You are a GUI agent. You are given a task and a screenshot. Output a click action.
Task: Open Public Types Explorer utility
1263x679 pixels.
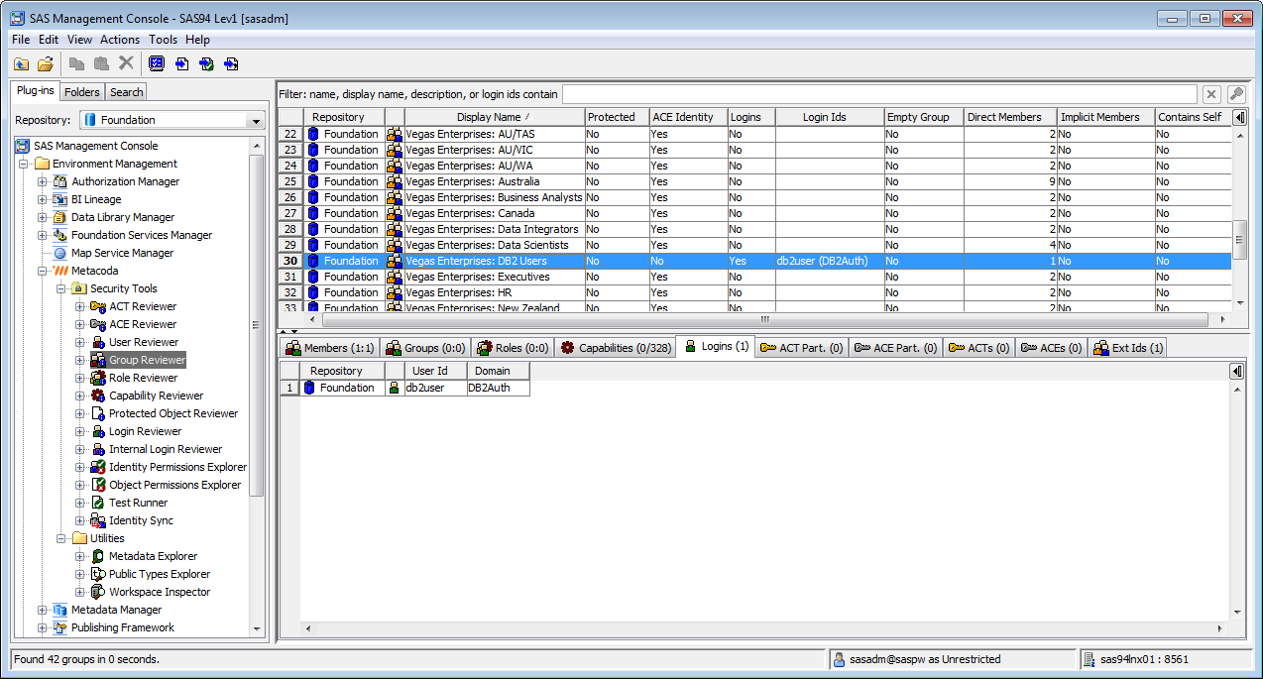coord(160,574)
